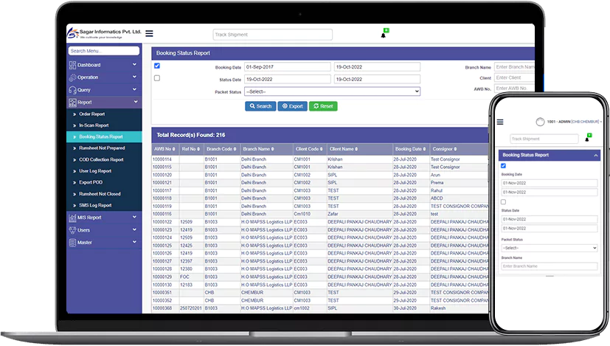Open the In-Scan Report submenu item
The width and height of the screenshot is (610, 346).
[x=94, y=125]
